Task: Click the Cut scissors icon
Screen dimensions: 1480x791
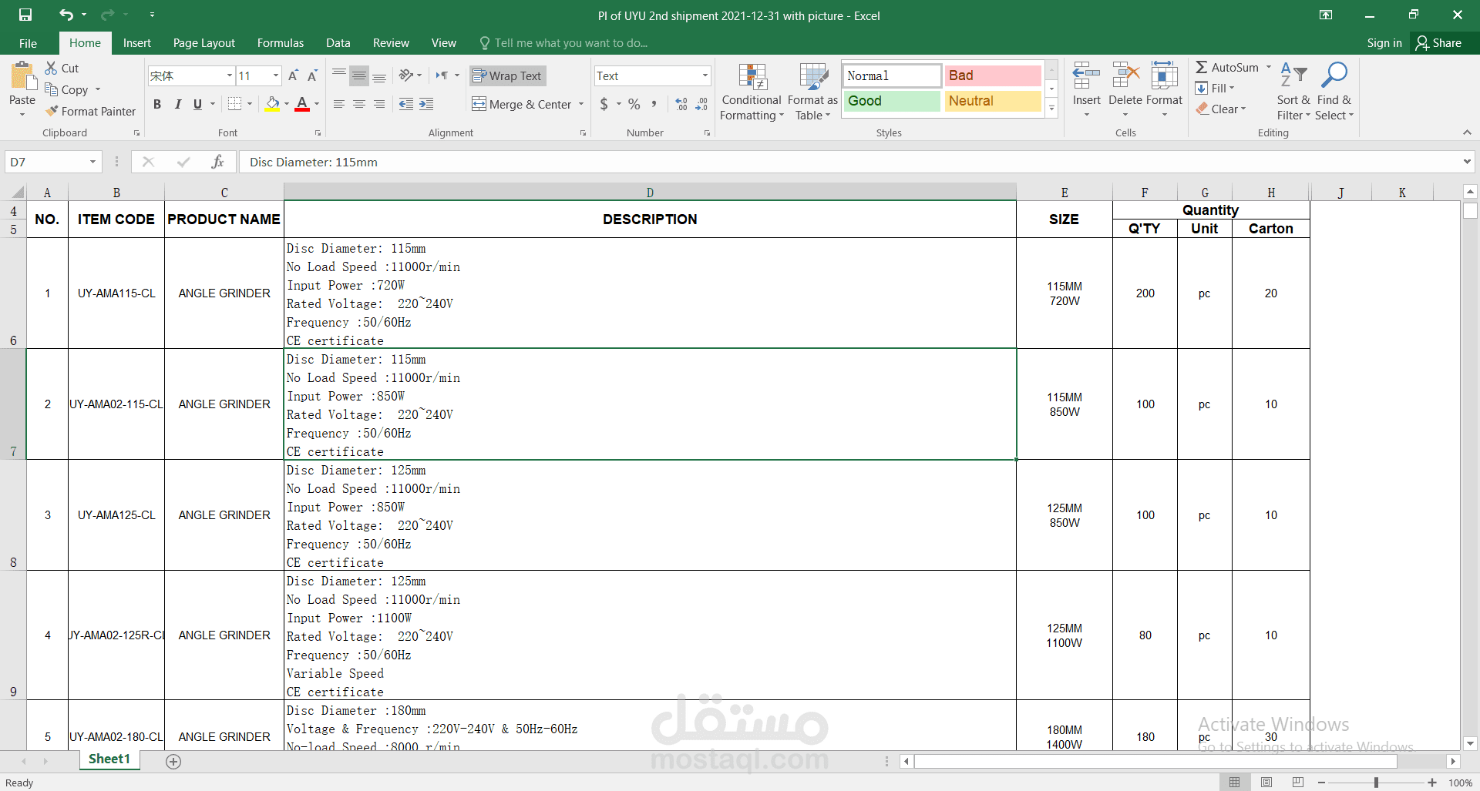Action: 51,68
